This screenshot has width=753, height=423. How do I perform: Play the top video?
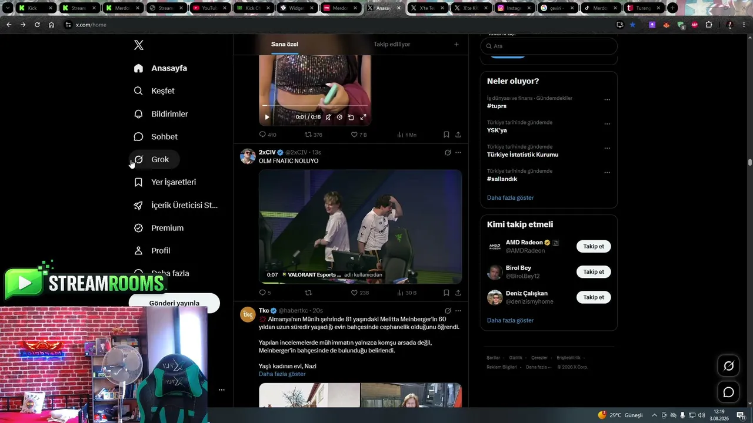click(267, 117)
